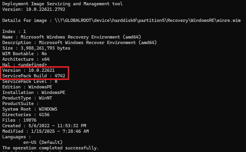Viewport: 246px width, 152px height.
Task: Click the Description line of the image
Action: 79,43
